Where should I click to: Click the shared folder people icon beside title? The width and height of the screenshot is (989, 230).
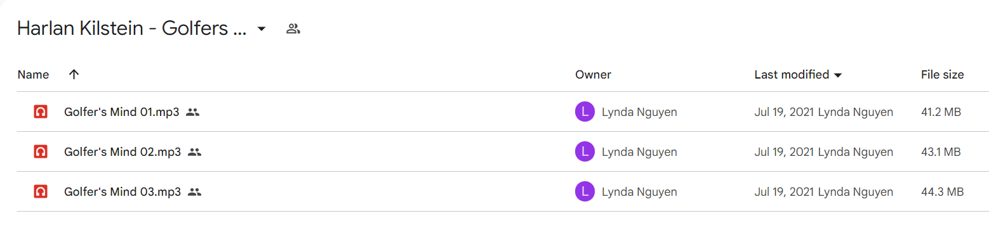(x=293, y=29)
